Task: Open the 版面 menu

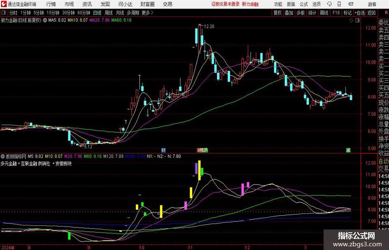Action: (291, 4)
